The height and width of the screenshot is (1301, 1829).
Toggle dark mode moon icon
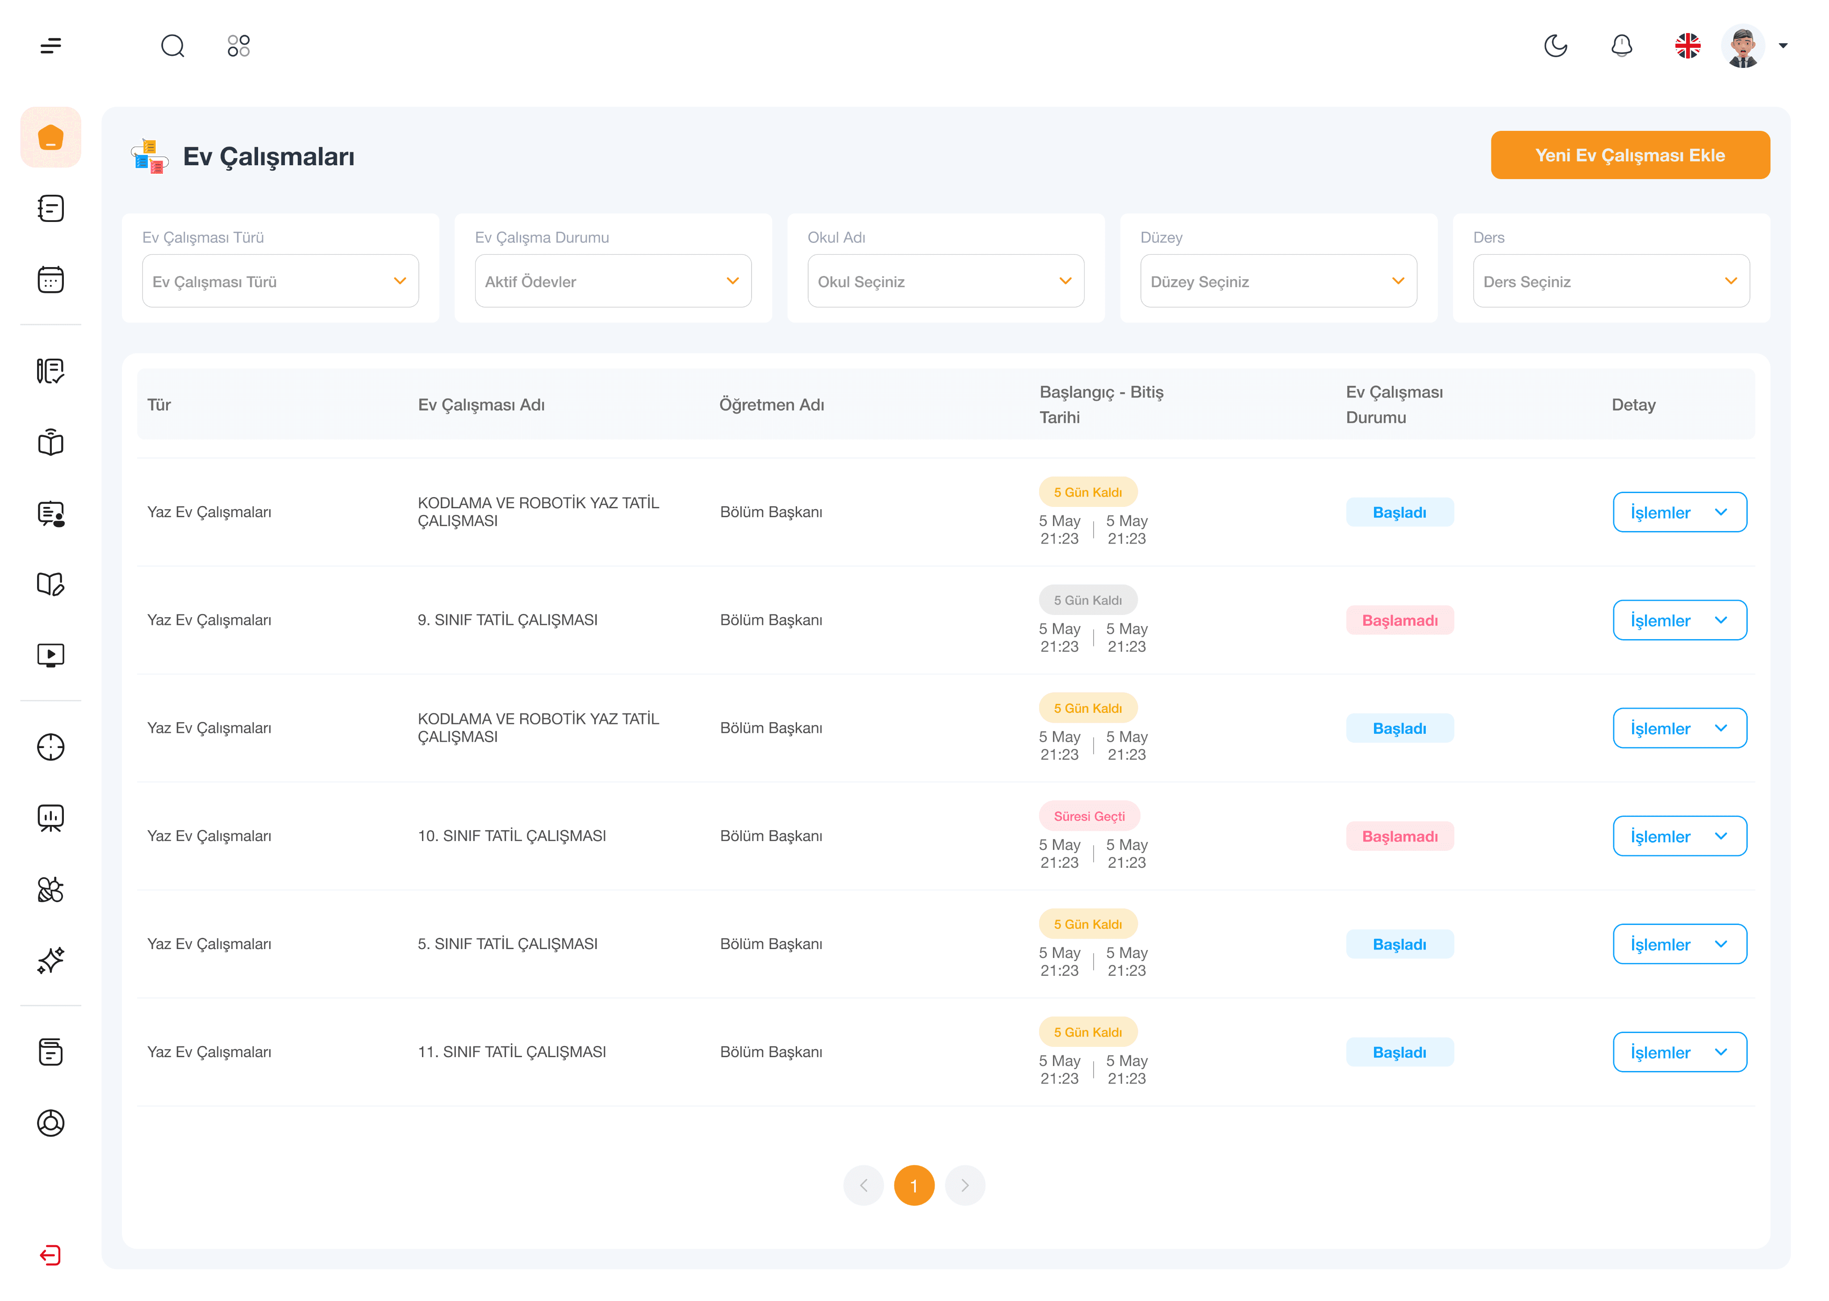pyautogui.click(x=1555, y=46)
